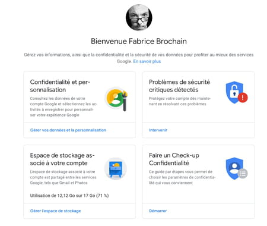Image resolution: width=267 pixels, height=226 pixels.
Task: Click the 'Bienvenue Fabrice Brochain' welcome heading
Action: point(139,41)
